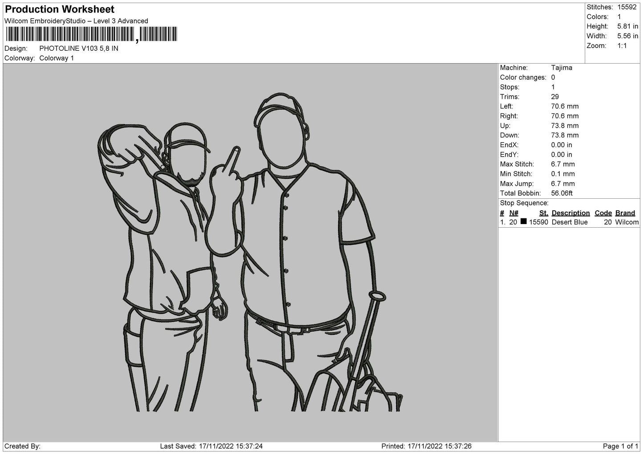Click the Max Stitch value 6.7 mm

point(563,165)
